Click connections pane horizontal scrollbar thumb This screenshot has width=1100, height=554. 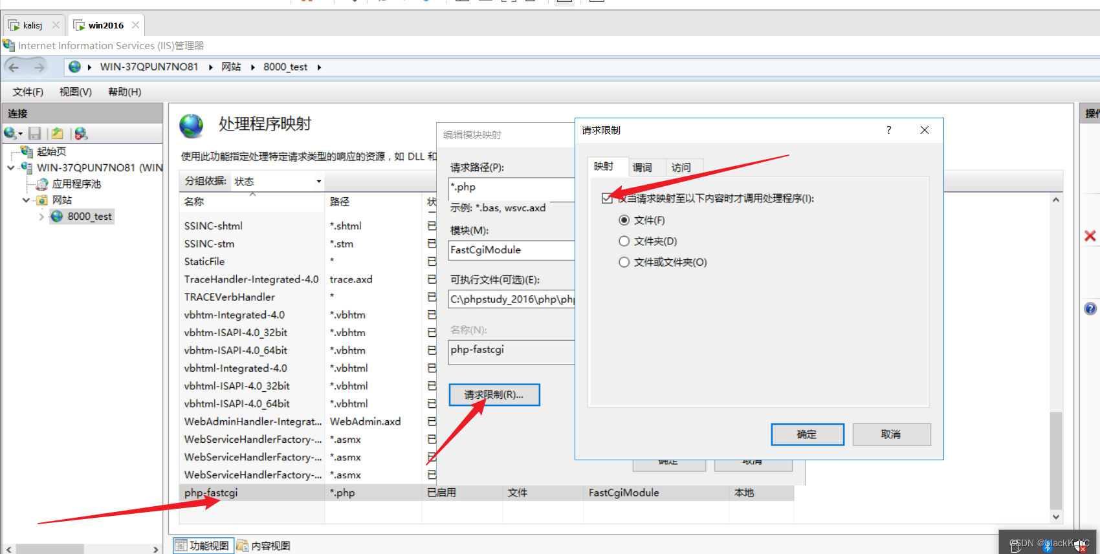tap(50, 549)
